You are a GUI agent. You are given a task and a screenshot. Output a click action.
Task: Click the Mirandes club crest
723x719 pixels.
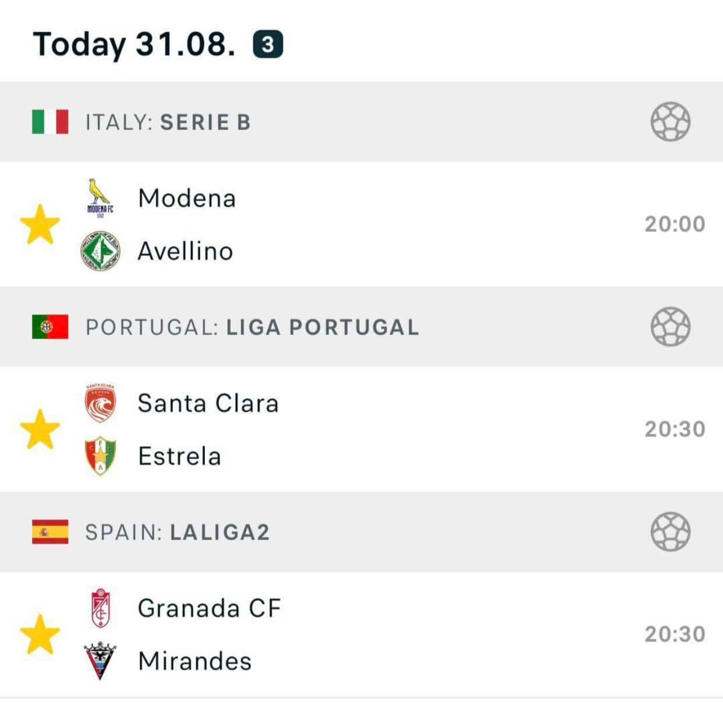click(100, 661)
